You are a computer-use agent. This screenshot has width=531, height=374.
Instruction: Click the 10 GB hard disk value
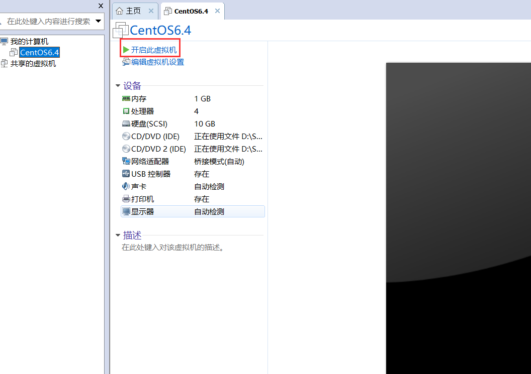point(205,123)
